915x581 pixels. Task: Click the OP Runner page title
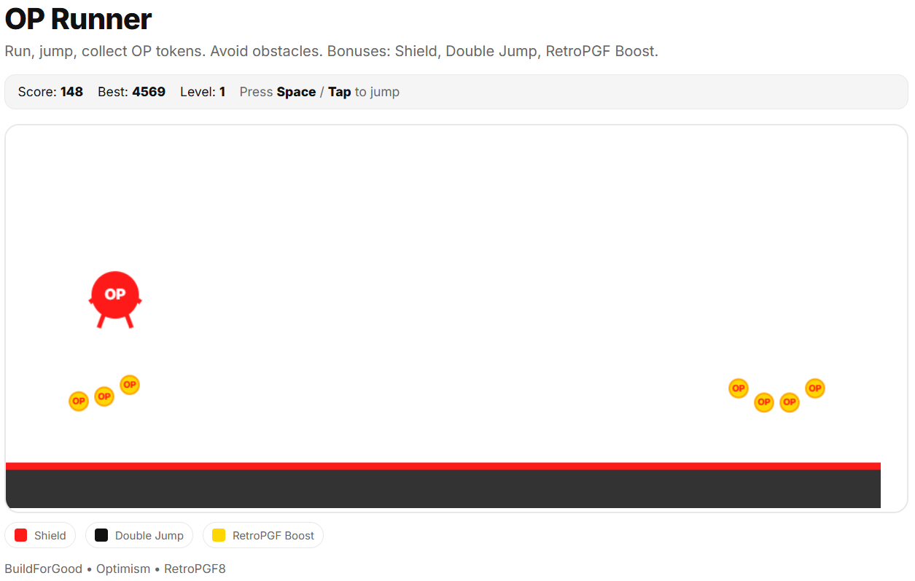[78, 20]
